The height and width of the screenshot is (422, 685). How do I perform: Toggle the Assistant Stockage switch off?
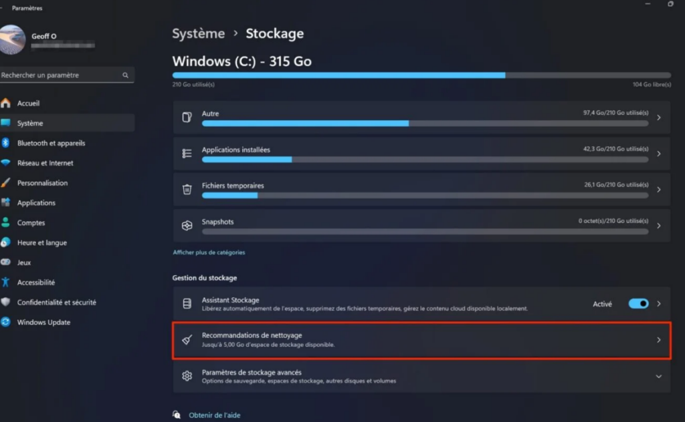[638, 304]
